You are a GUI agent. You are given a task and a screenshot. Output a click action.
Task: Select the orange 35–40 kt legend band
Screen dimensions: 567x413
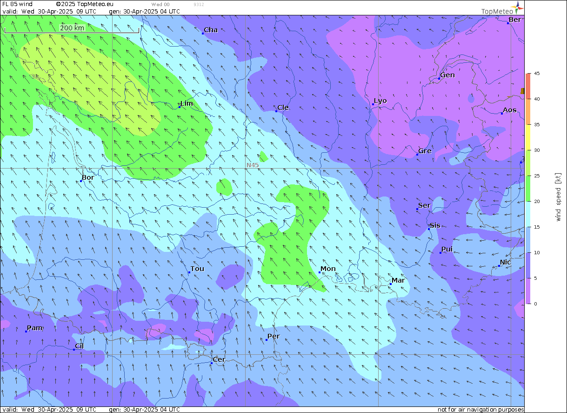[528, 112]
